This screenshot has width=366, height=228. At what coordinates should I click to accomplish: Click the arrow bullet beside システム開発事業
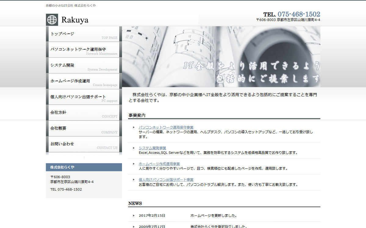coord(134,148)
